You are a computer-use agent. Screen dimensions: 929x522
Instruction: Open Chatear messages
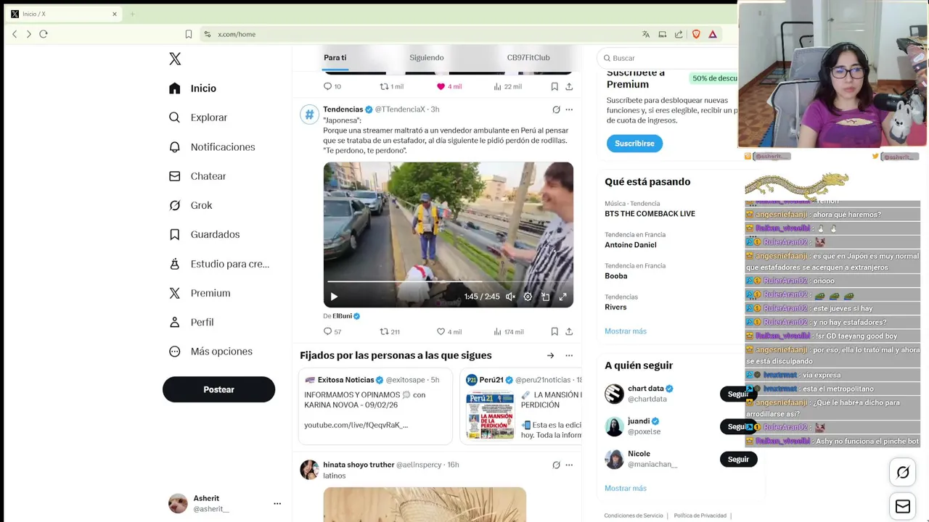click(x=197, y=176)
